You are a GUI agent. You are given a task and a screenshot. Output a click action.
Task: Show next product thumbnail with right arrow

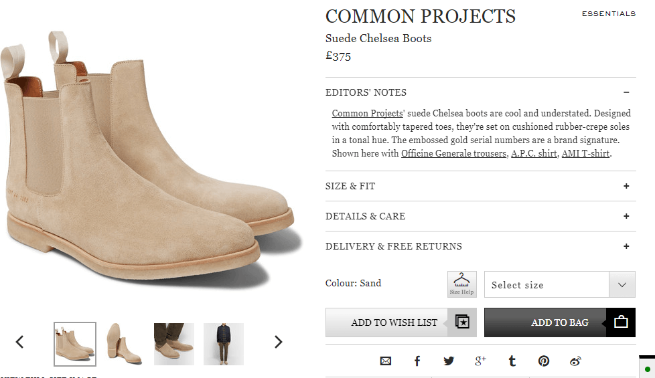[278, 342]
